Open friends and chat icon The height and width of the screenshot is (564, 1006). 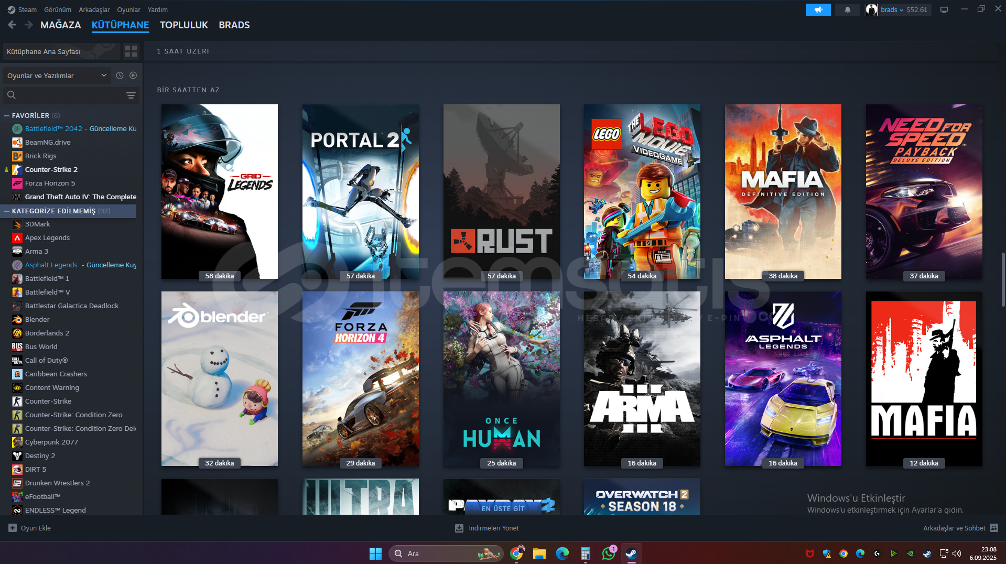pyautogui.click(x=994, y=528)
